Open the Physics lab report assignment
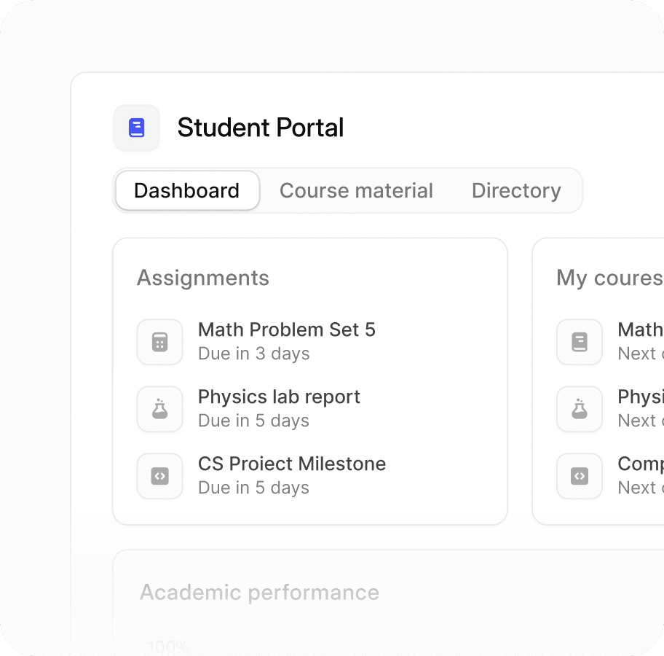This screenshot has height=656, width=664. coord(279,397)
